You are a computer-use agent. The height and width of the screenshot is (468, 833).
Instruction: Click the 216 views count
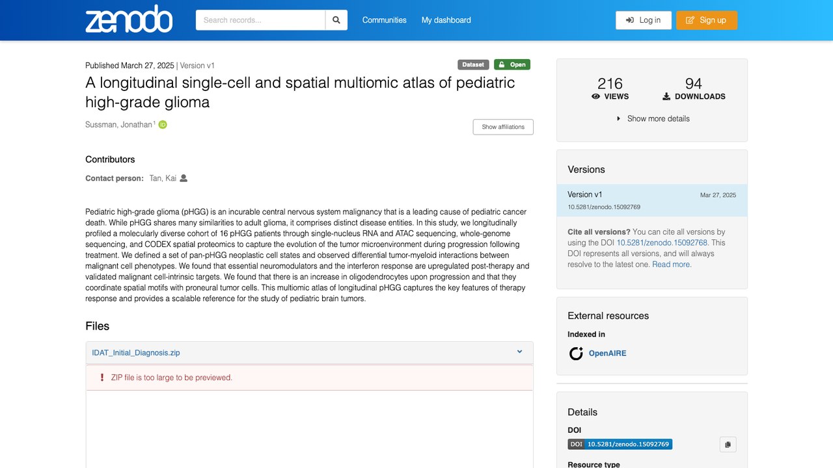610,84
